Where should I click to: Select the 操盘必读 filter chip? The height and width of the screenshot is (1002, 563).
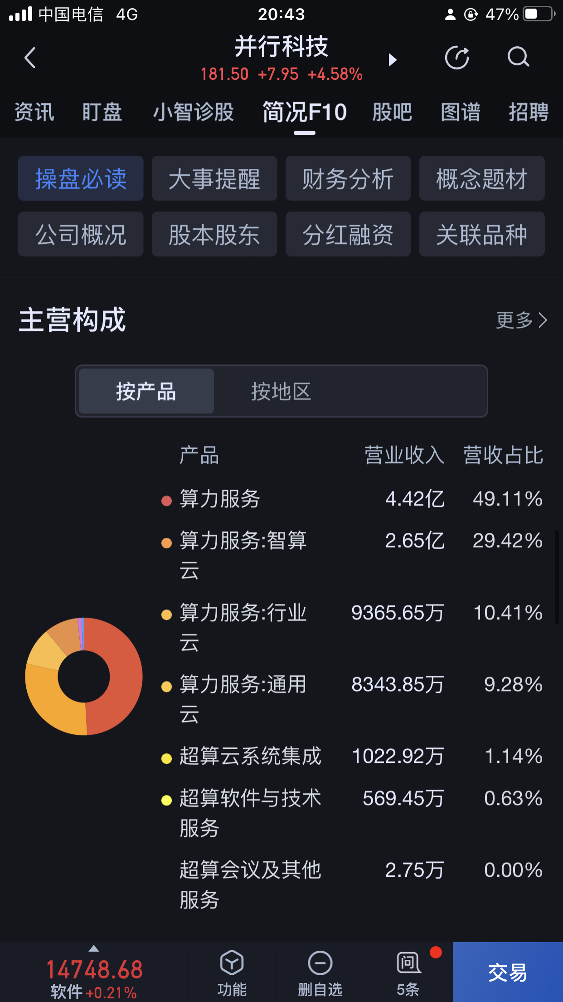[x=81, y=178]
